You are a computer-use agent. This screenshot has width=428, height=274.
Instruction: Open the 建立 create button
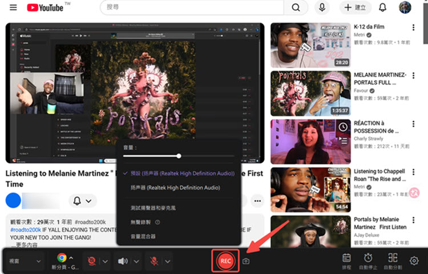coord(355,7)
